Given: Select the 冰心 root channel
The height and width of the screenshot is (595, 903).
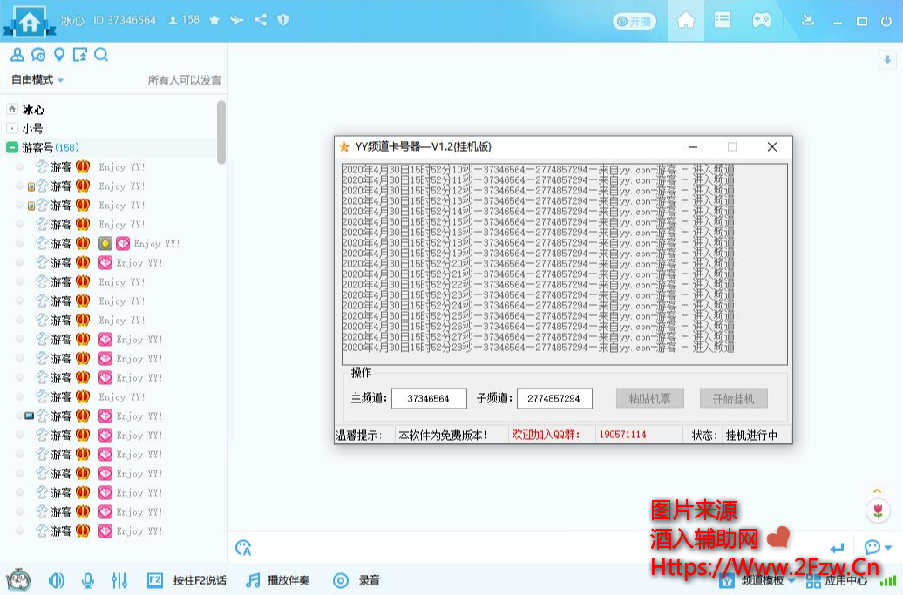Looking at the screenshot, I should pyautogui.click(x=33, y=110).
